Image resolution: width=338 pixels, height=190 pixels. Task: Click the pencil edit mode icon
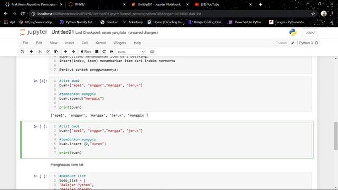(x=293, y=43)
